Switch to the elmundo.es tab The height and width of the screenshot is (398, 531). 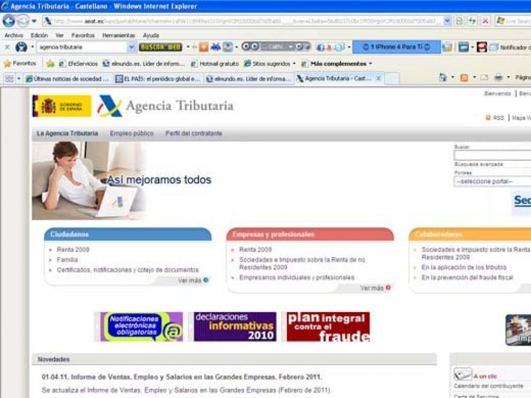pos(249,79)
